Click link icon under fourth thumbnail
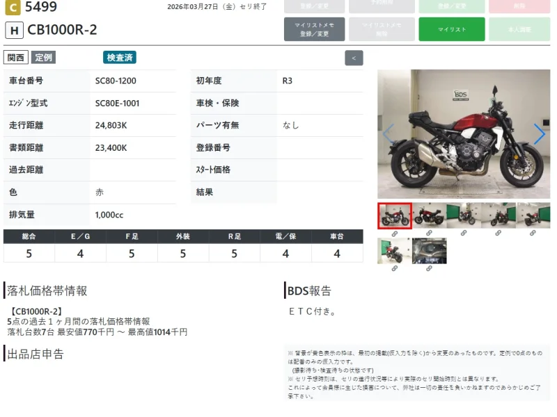The height and width of the screenshot is (417, 557). [499, 233]
